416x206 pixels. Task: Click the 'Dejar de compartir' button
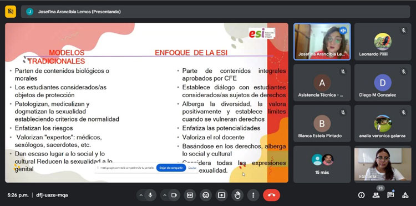[x=171, y=168]
